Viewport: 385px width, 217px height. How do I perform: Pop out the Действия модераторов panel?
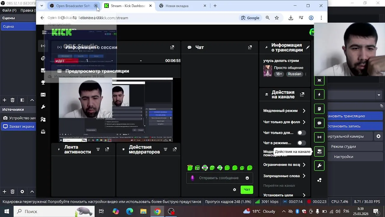(175, 149)
